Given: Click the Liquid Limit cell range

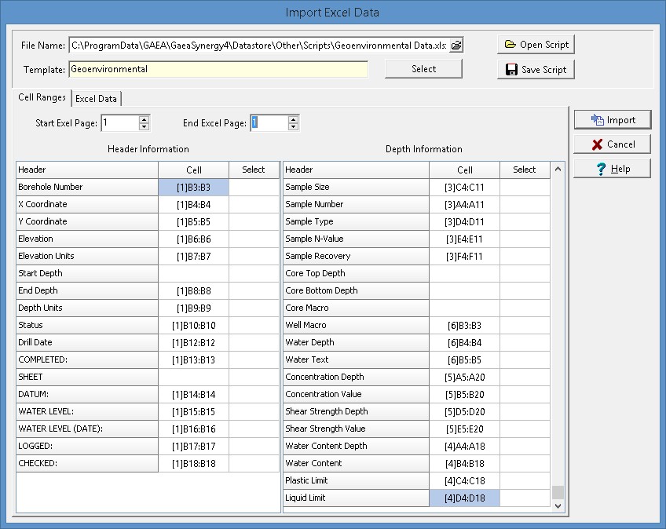Looking at the screenshot, I should coord(464,498).
